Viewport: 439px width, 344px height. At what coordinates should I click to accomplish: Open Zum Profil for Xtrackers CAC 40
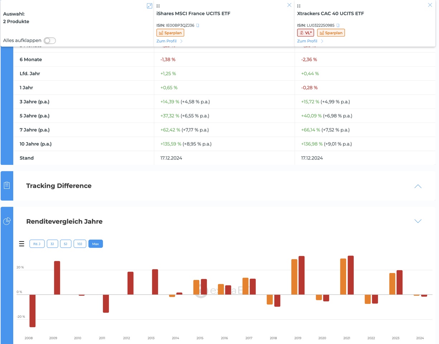click(310, 41)
